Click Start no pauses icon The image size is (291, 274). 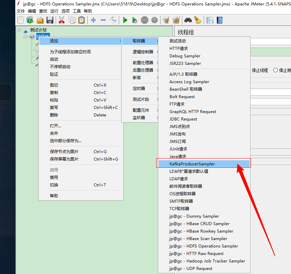(x=135, y=20)
